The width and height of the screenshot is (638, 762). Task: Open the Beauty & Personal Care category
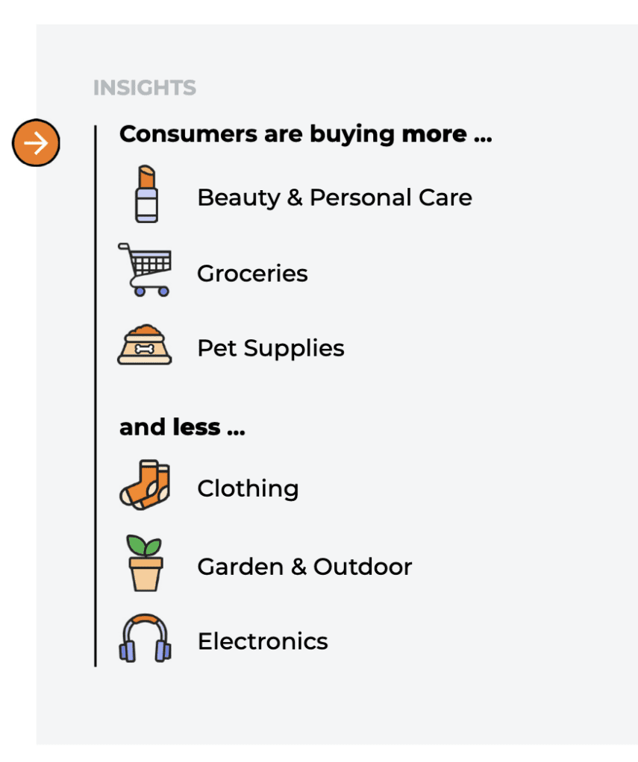pyautogui.click(x=334, y=198)
